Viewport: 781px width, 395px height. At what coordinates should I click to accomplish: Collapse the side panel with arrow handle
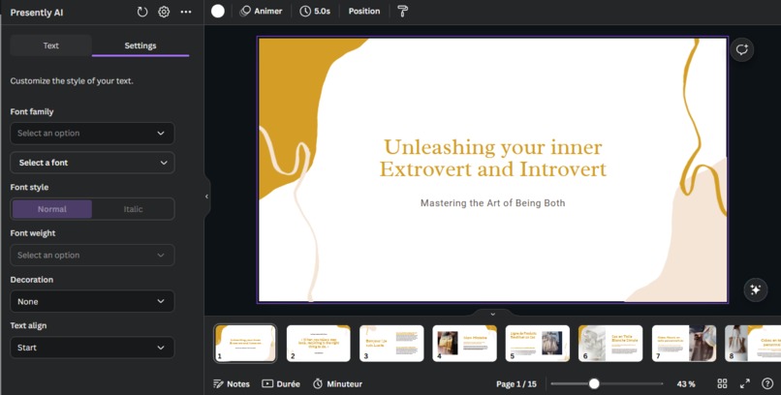point(206,197)
